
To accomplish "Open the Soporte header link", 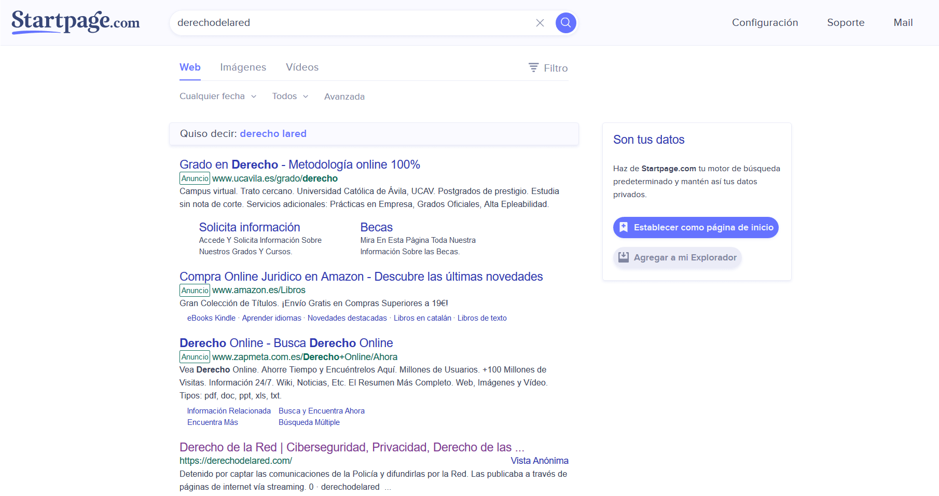I will tap(846, 23).
